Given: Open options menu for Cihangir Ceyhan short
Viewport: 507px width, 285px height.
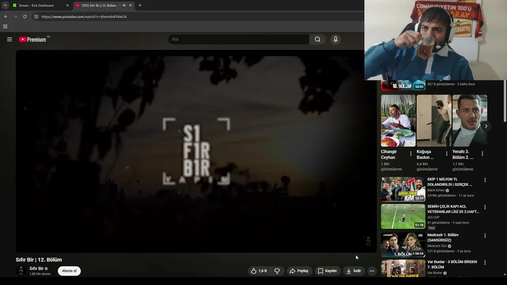Looking at the screenshot, I should pyautogui.click(x=411, y=154).
